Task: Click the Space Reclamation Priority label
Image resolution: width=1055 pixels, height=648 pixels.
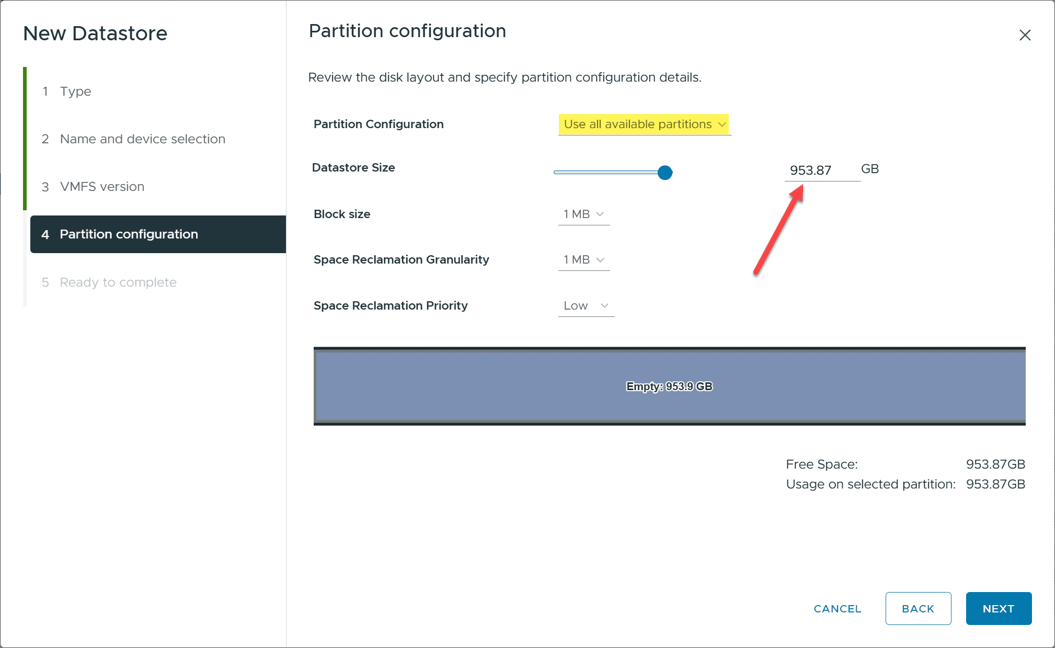Action: click(x=391, y=306)
